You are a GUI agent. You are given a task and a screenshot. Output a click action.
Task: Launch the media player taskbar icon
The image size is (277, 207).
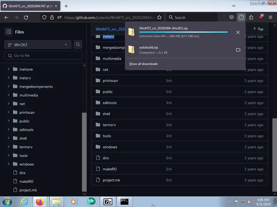[x=74, y=202]
